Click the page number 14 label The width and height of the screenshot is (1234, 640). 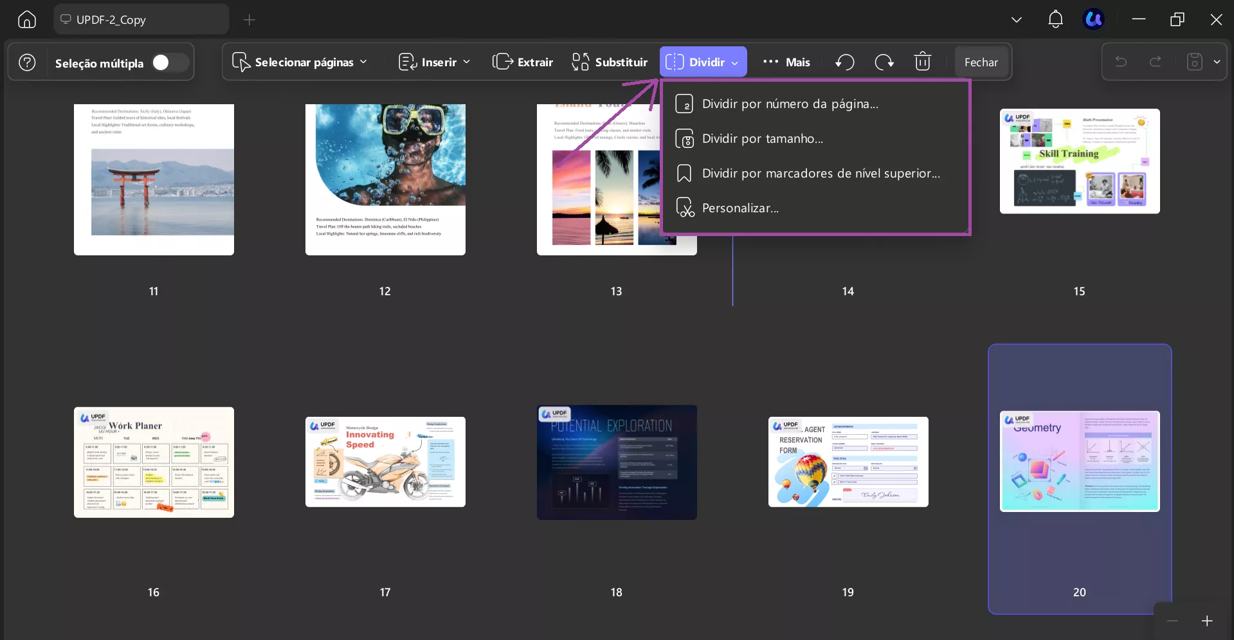click(x=848, y=291)
